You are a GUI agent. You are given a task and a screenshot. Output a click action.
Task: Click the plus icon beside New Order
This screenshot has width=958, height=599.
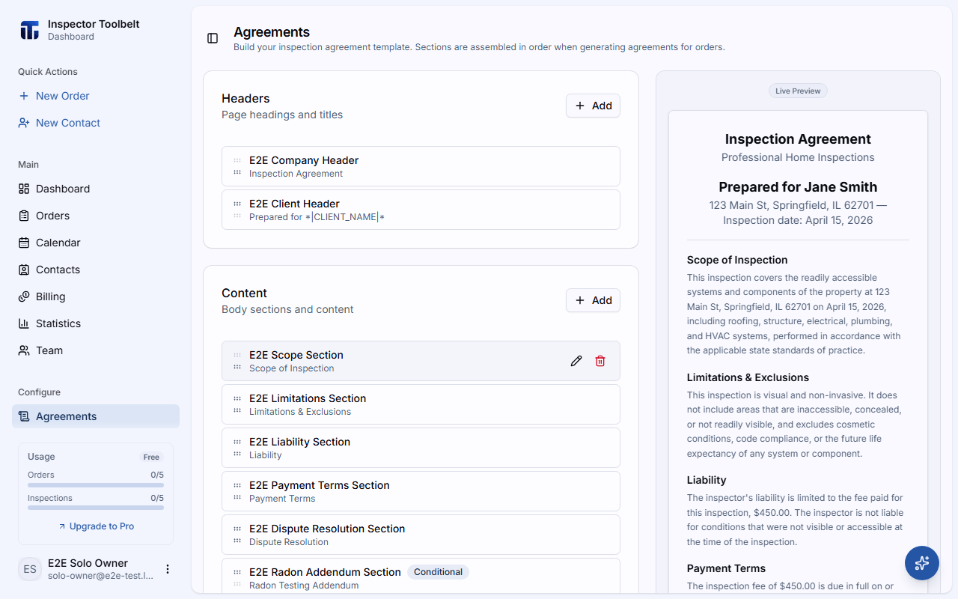click(x=24, y=96)
